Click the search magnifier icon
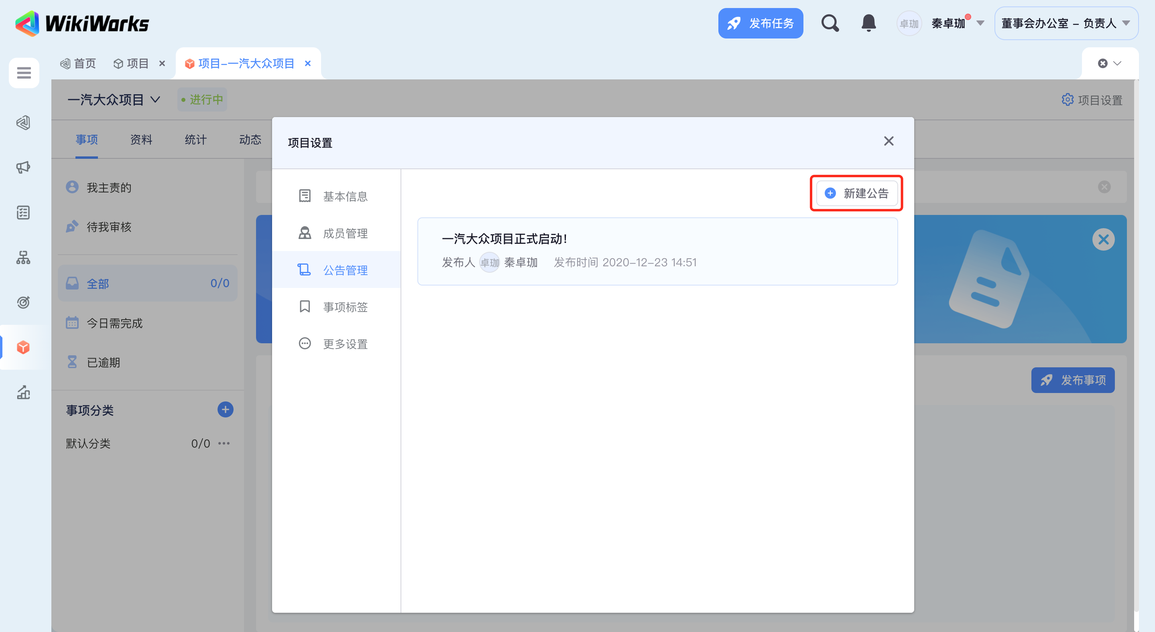Image resolution: width=1155 pixels, height=632 pixels. pos(830,23)
